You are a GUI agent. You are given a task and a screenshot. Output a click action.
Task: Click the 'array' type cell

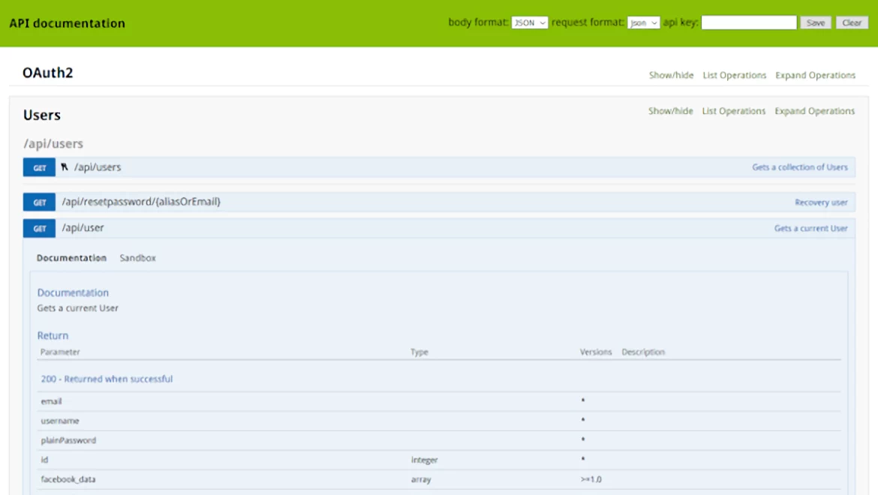tap(421, 479)
